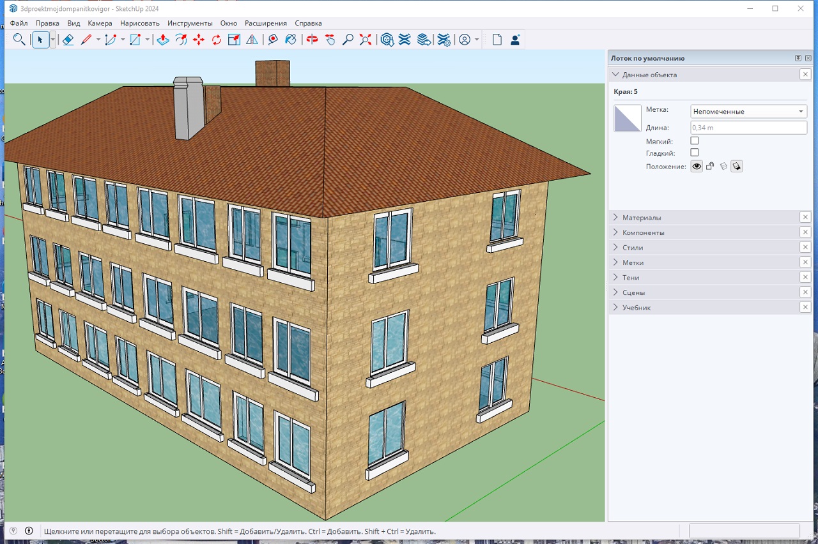The width and height of the screenshot is (818, 544).
Task: Open the Метка dropdown showing Непомеченные
Action: tap(748, 112)
